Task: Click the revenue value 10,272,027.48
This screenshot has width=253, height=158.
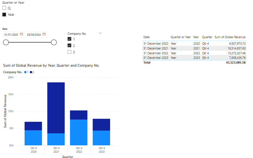Action: 237,53
